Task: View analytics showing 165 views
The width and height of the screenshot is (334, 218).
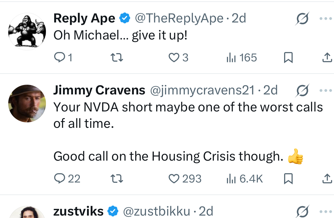Action: (x=242, y=57)
